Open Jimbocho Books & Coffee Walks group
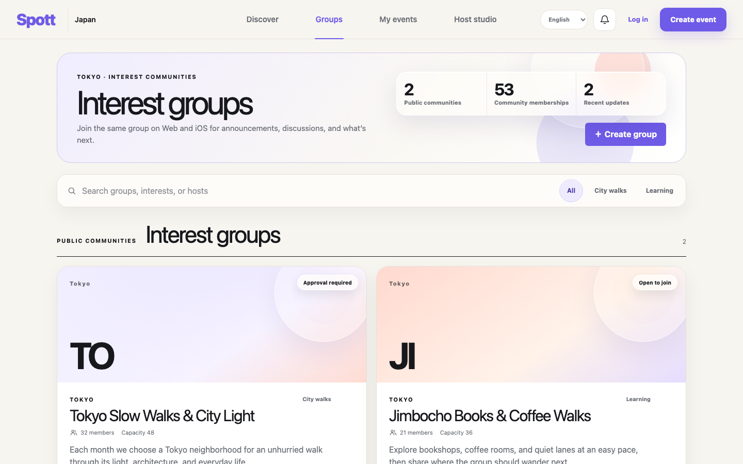Viewport: 743px width, 464px height. 490,416
